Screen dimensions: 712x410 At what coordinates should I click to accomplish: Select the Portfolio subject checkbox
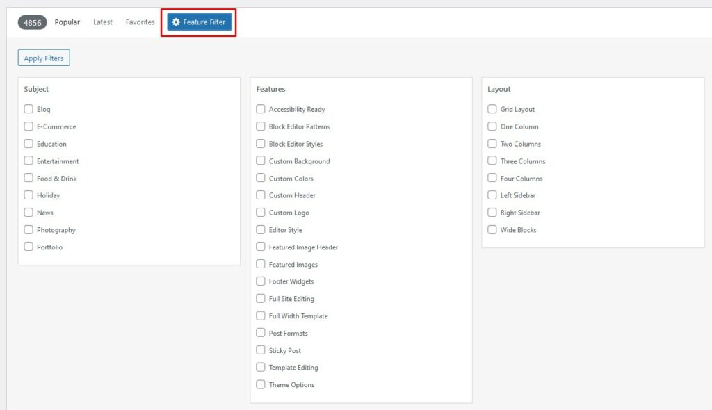(29, 247)
